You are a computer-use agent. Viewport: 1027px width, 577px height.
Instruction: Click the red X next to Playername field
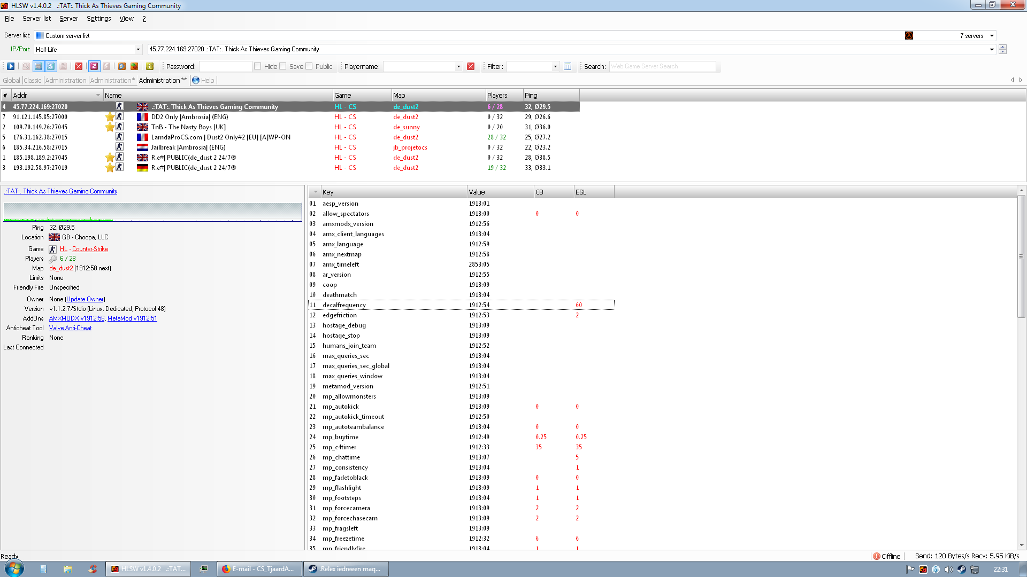471,66
